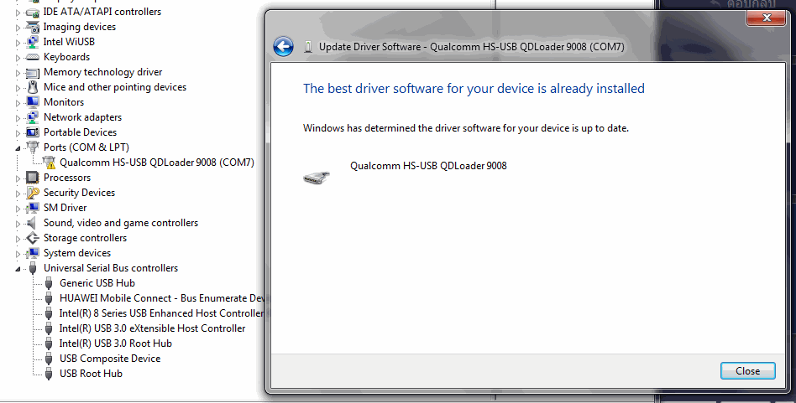Image resolution: width=796 pixels, height=403 pixels.
Task: Click the Intel 8 Series Host Controller plug icon
Action: [x=49, y=314]
